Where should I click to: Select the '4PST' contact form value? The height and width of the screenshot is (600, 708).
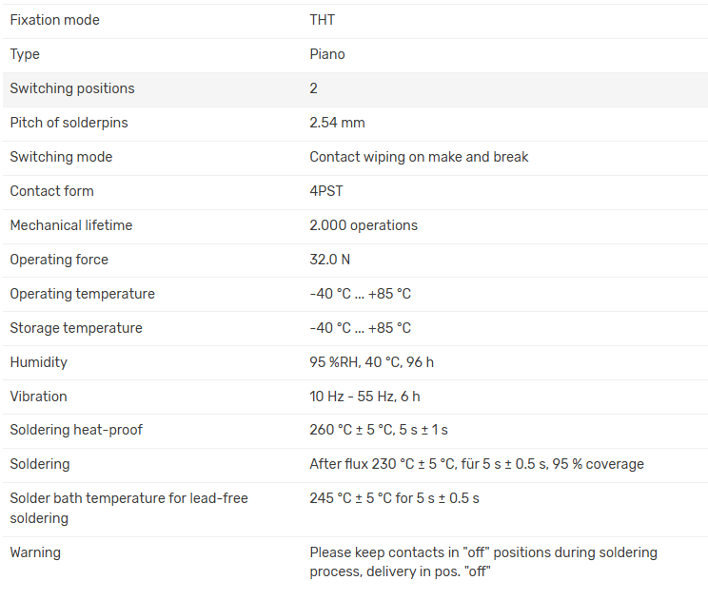click(x=326, y=191)
